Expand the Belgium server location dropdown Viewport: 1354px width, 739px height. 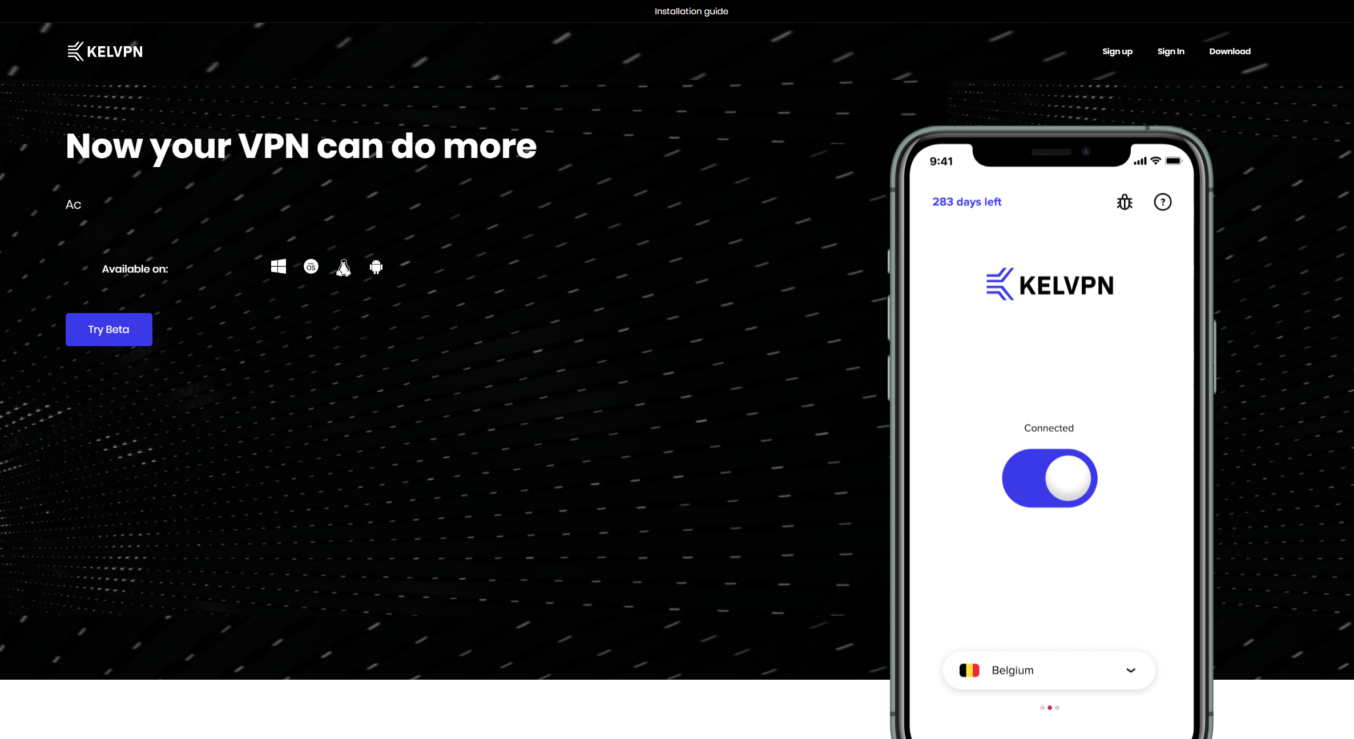pos(1131,671)
